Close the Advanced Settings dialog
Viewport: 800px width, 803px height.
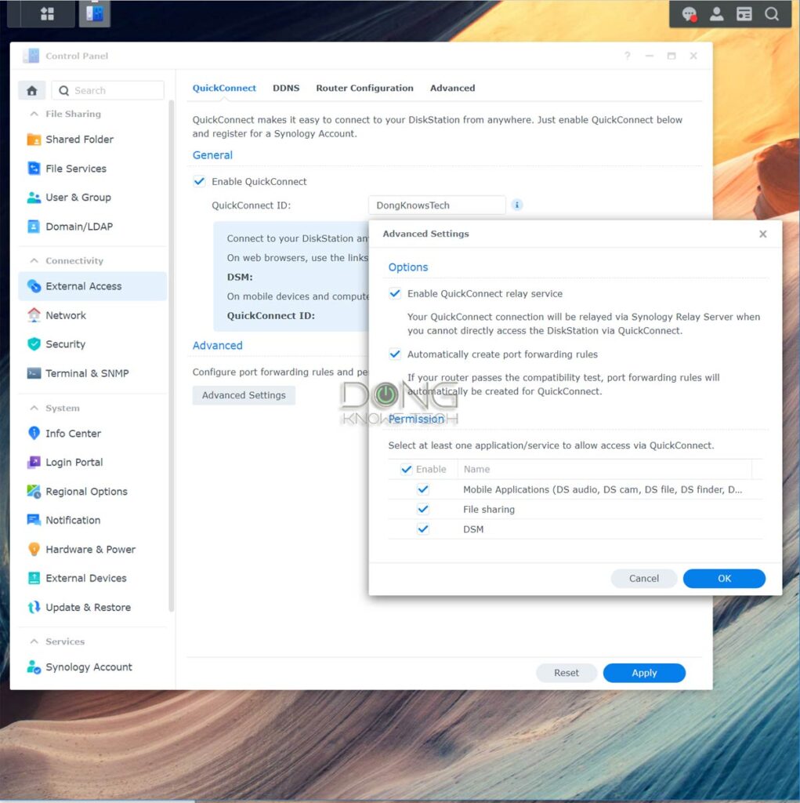point(762,234)
